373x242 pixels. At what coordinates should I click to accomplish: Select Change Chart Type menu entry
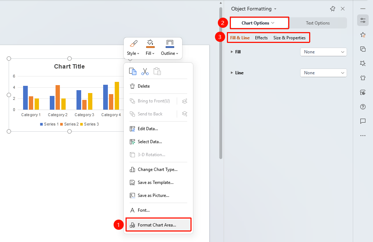158,170
